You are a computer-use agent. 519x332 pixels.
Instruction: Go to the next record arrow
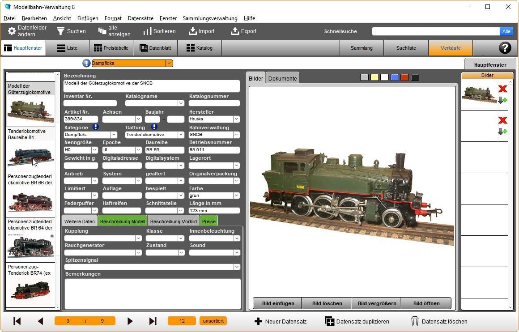(130, 321)
